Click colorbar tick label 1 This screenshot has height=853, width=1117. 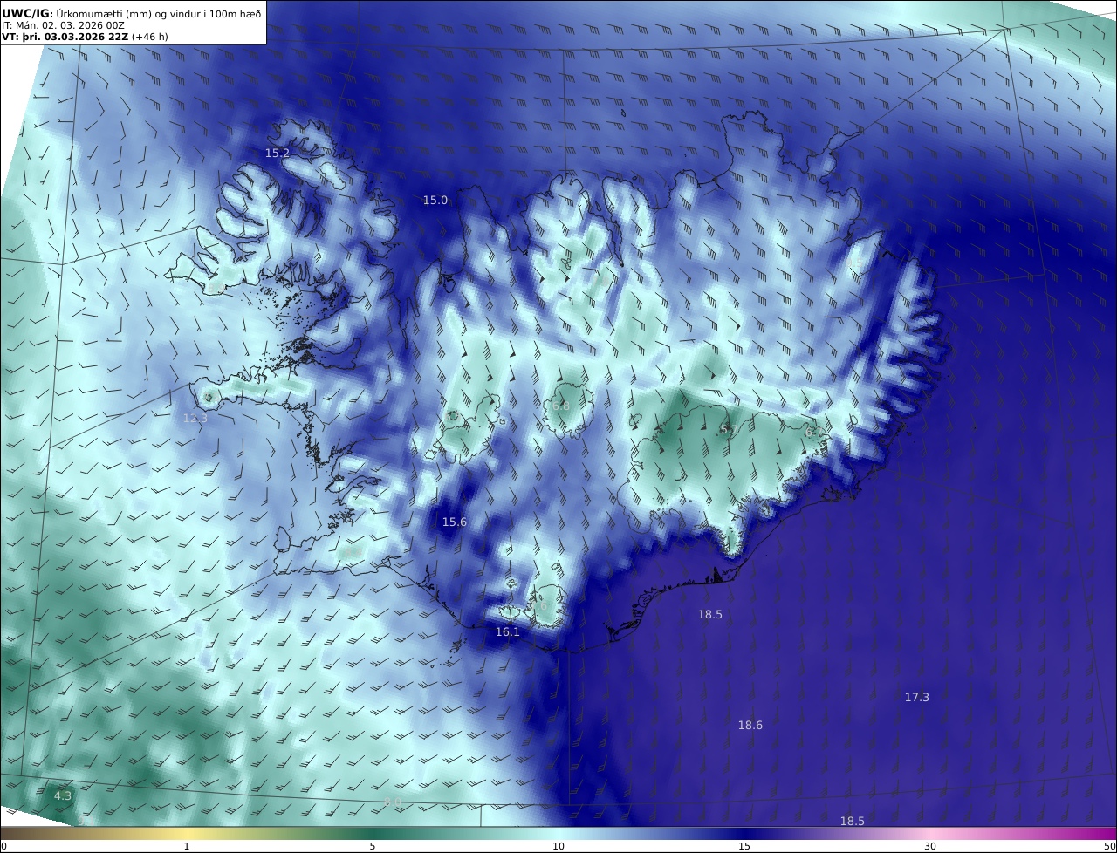pos(187,846)
